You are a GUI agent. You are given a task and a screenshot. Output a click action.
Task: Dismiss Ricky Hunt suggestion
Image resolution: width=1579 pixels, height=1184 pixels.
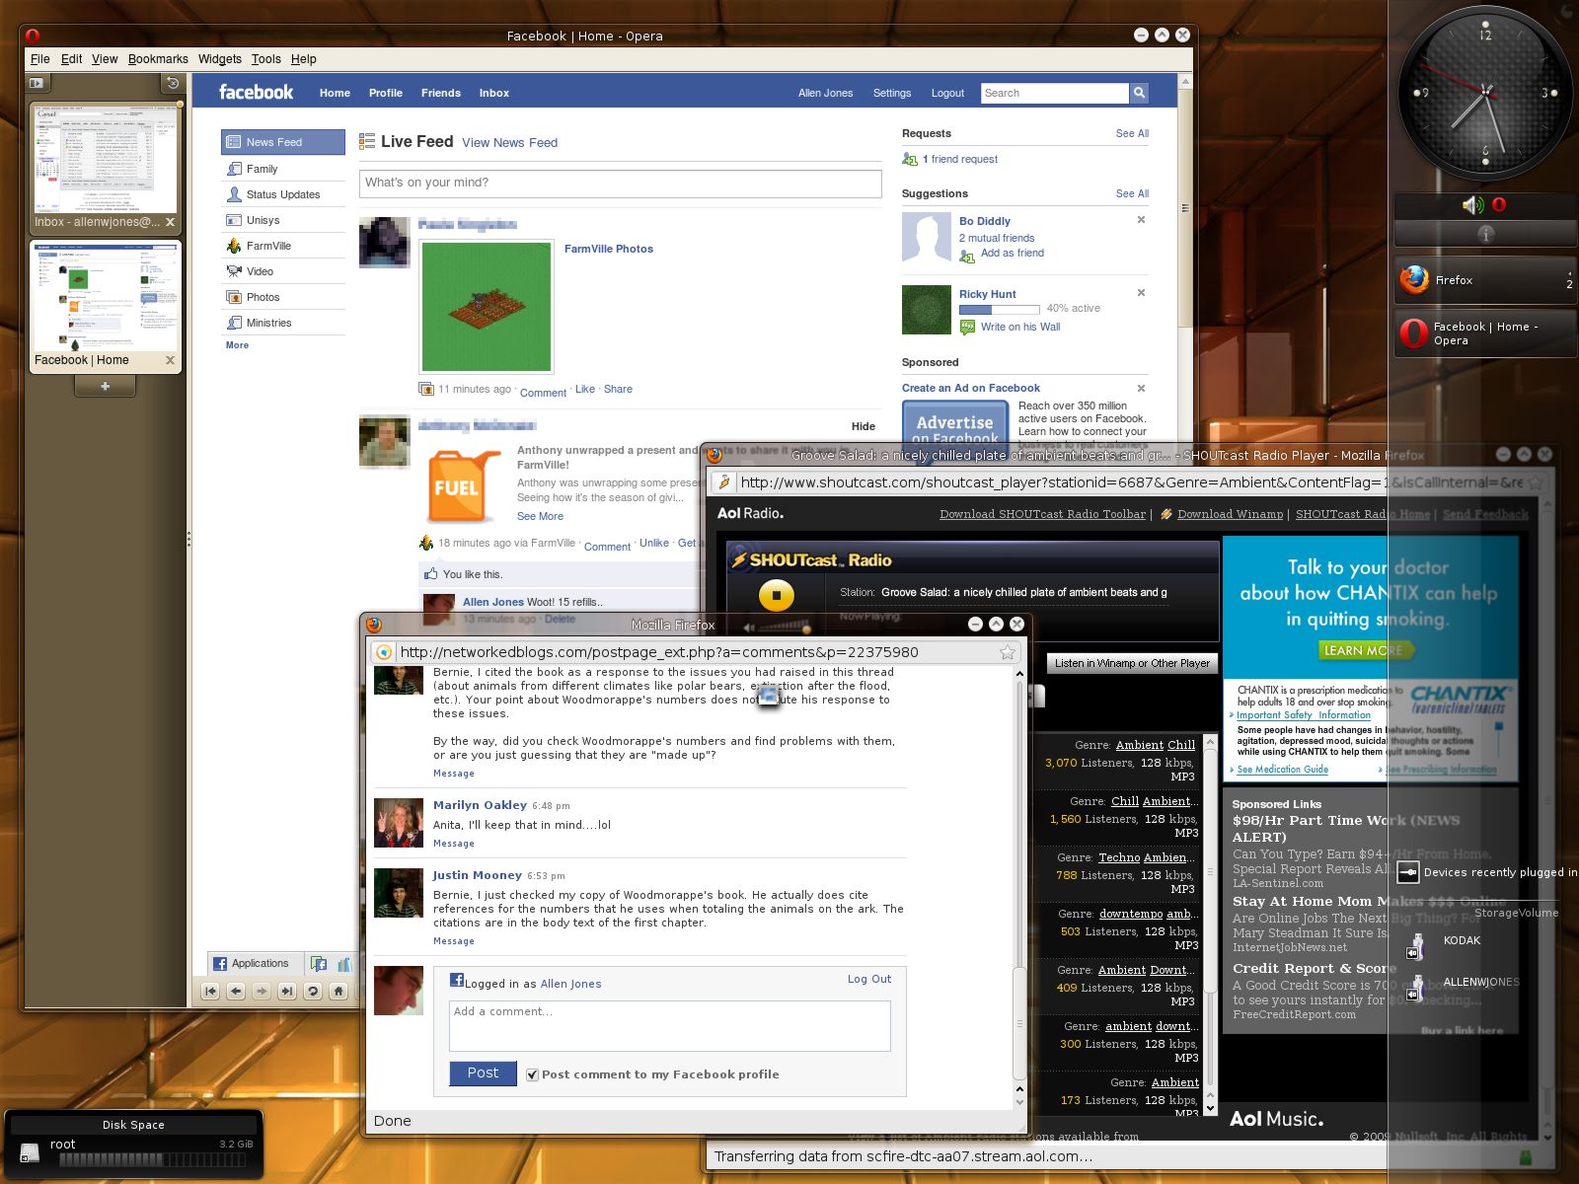coord(1141,293)
